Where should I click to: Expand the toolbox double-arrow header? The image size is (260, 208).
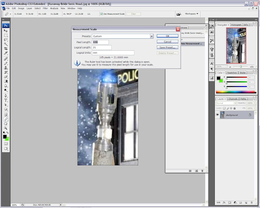[x=3, y=19]
